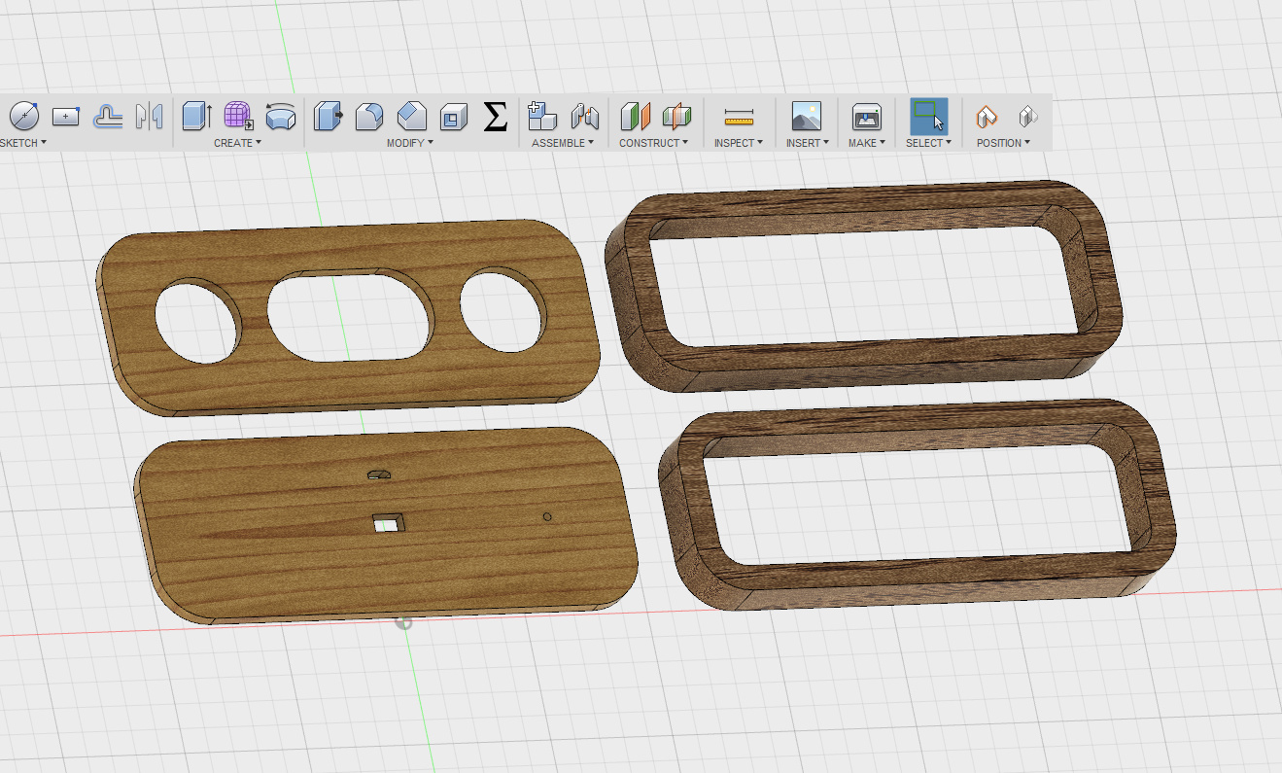Click the Offset Plane construct icon

(x=635, y=117)
